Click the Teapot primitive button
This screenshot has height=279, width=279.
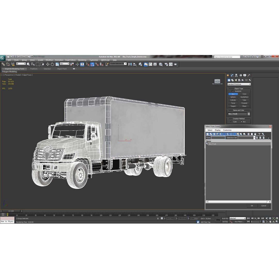[x=233, y=106]
